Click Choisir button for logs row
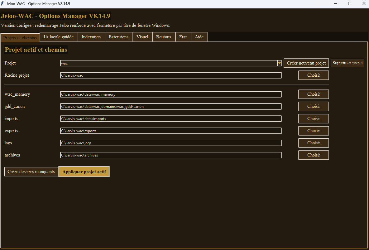This screenshot has width=369, height=250. pyautogui.click(x=314, y=143)
